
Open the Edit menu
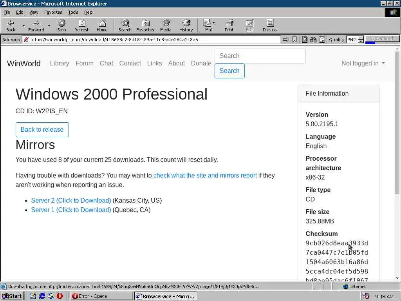coord(20,12)
